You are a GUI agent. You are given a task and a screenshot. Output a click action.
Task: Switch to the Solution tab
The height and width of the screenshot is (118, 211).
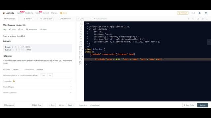pyautogui.click(x=28, y=19)
